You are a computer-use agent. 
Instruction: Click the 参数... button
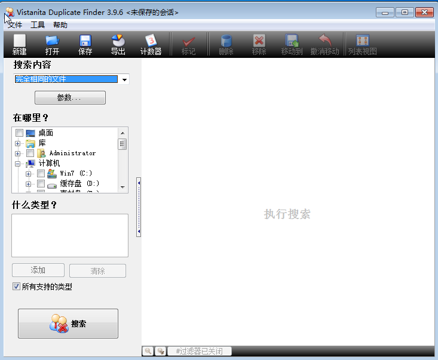(x=70, y=97)
